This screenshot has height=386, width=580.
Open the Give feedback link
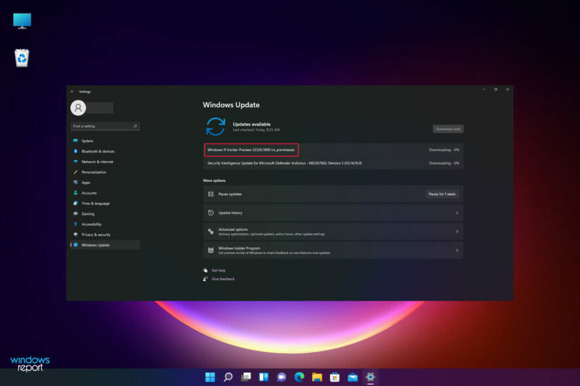click(x=223, y=279)
